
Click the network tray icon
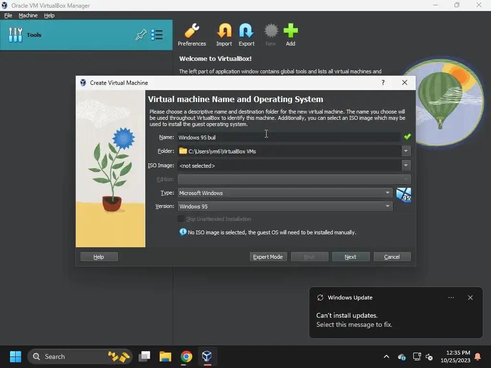click(417, 356)
